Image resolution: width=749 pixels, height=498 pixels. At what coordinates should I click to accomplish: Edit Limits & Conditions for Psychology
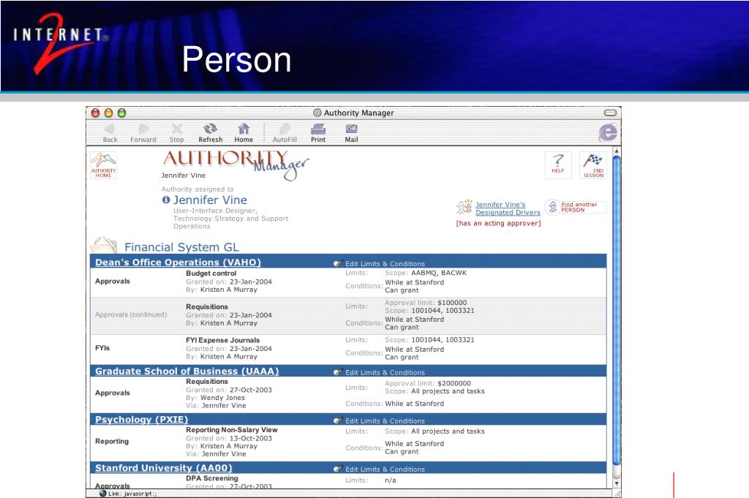point(385,420)
